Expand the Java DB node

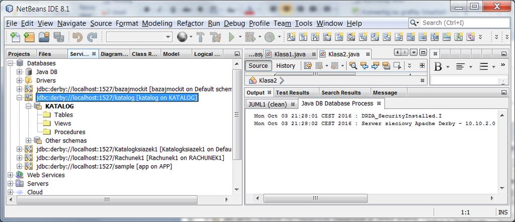tap(20, 72)
